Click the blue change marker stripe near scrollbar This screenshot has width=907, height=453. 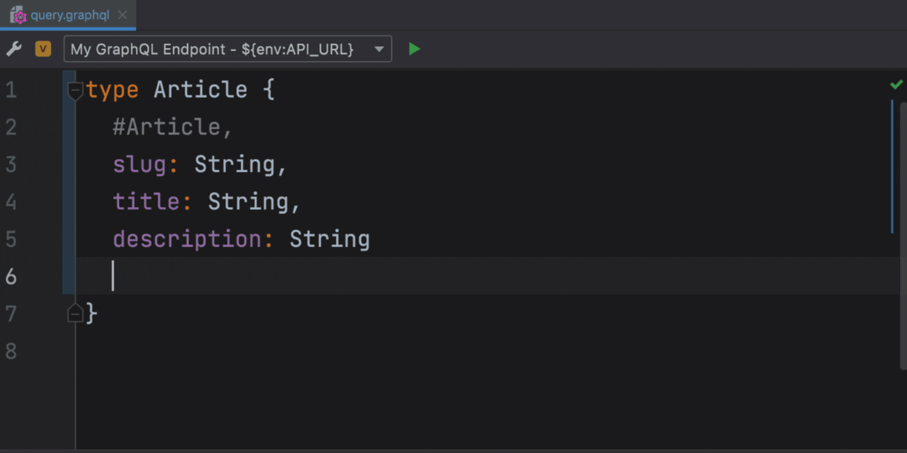[x=892, y=166]
